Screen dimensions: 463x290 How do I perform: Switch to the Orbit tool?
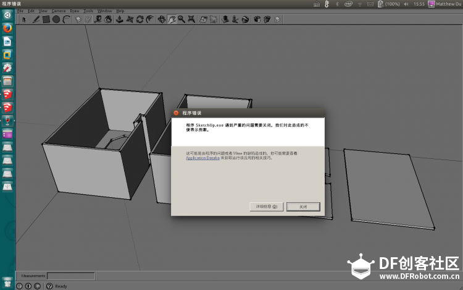click(162, 20)
